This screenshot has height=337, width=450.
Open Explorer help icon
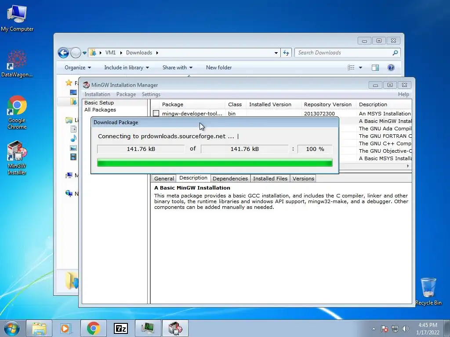click(x=391, y=68)
